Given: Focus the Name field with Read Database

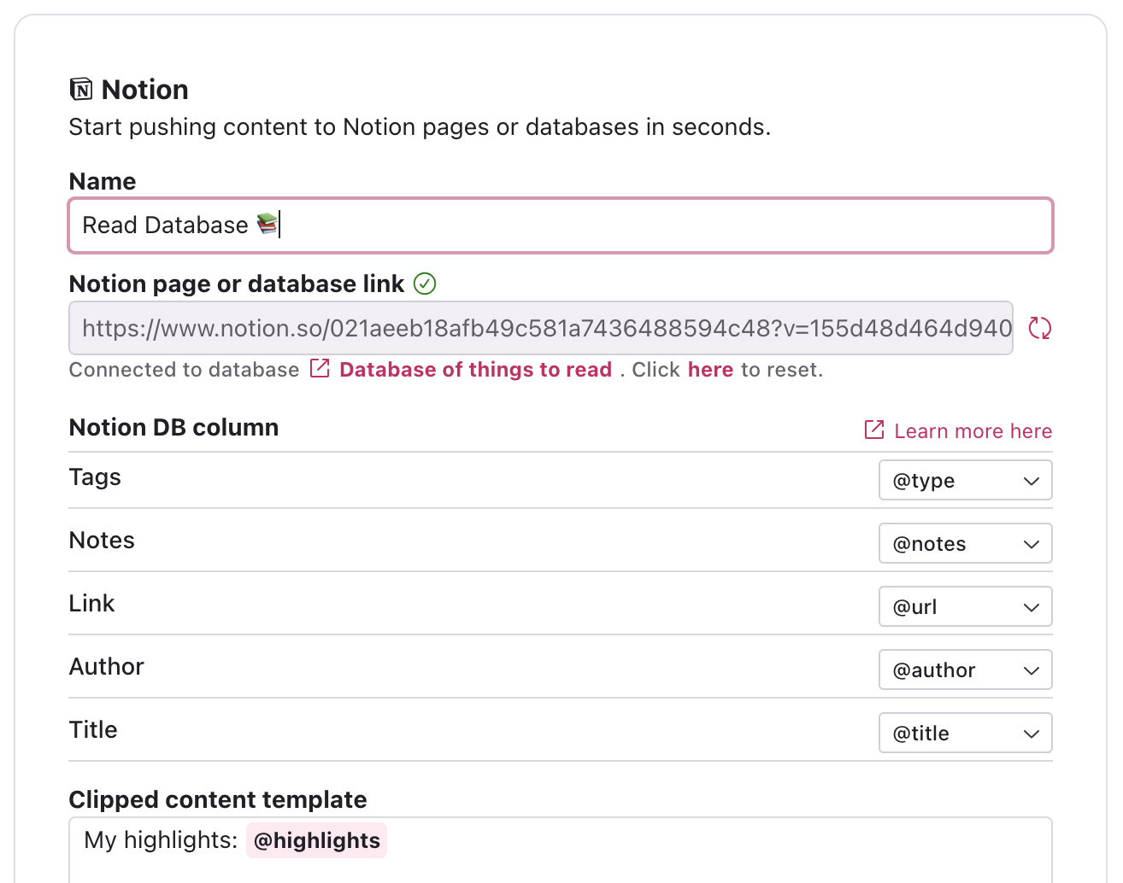Looking at the screenshot, I should click(561, 225).
